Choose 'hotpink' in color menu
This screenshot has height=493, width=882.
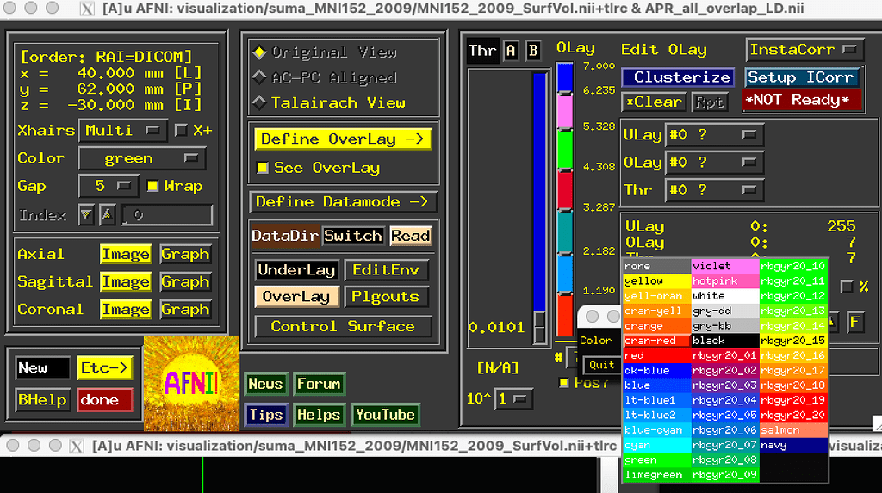coord(725,281)
